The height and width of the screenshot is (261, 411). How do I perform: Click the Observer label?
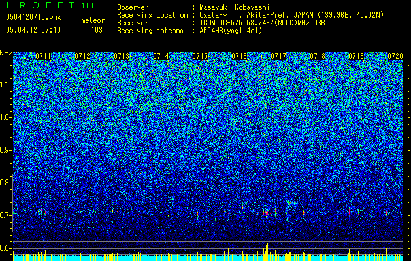pos(133,7)
